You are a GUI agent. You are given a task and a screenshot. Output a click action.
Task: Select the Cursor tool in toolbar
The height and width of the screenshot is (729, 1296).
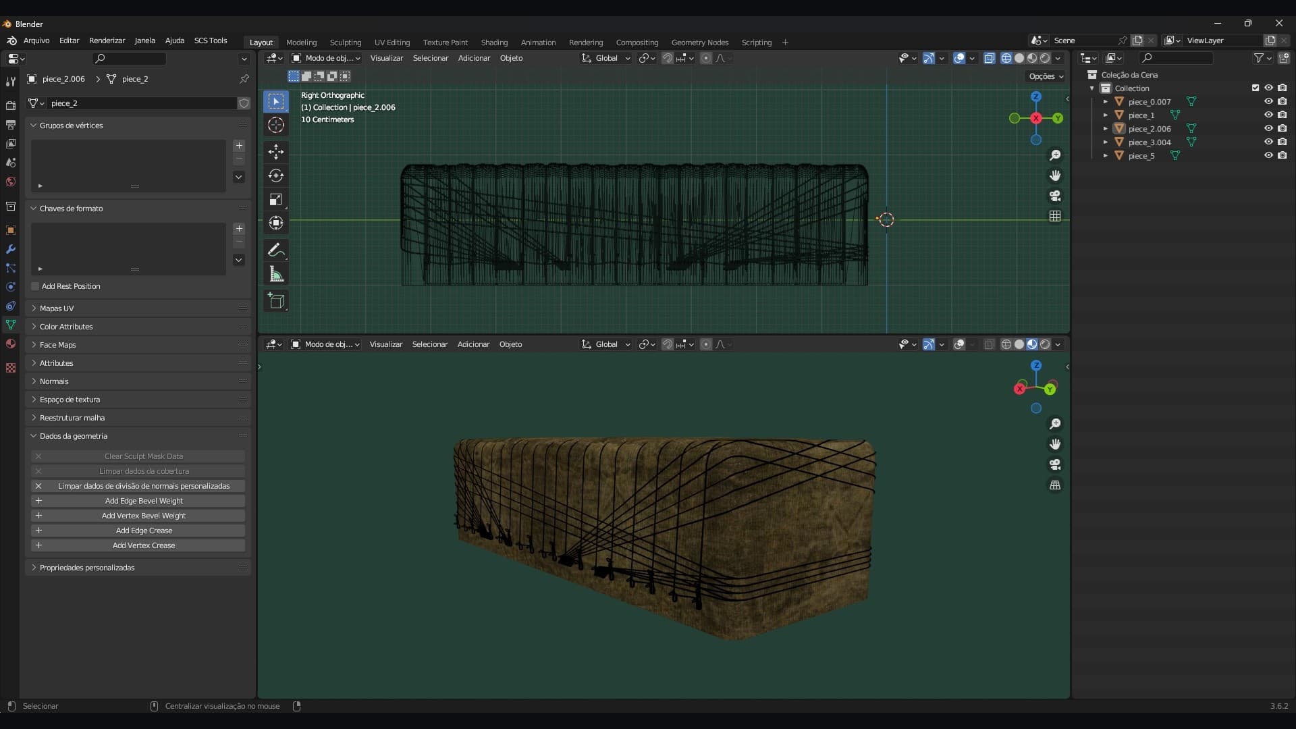pos(275,125)
